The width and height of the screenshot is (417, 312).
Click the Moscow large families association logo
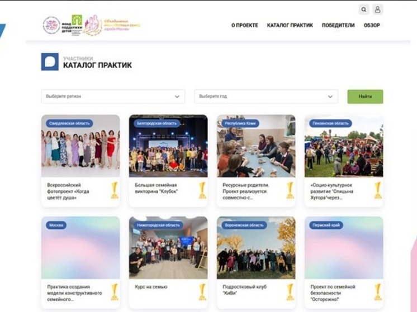pyautogui.click(x=112, y=25)
